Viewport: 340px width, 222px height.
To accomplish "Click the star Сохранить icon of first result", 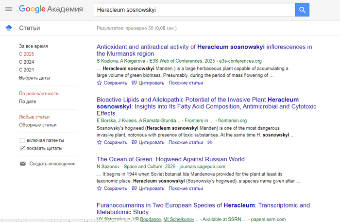I will (100, 83).
